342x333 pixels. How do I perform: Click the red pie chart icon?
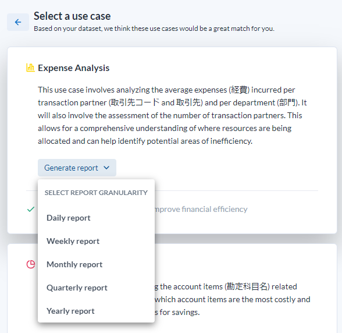[x=31, y=264]
